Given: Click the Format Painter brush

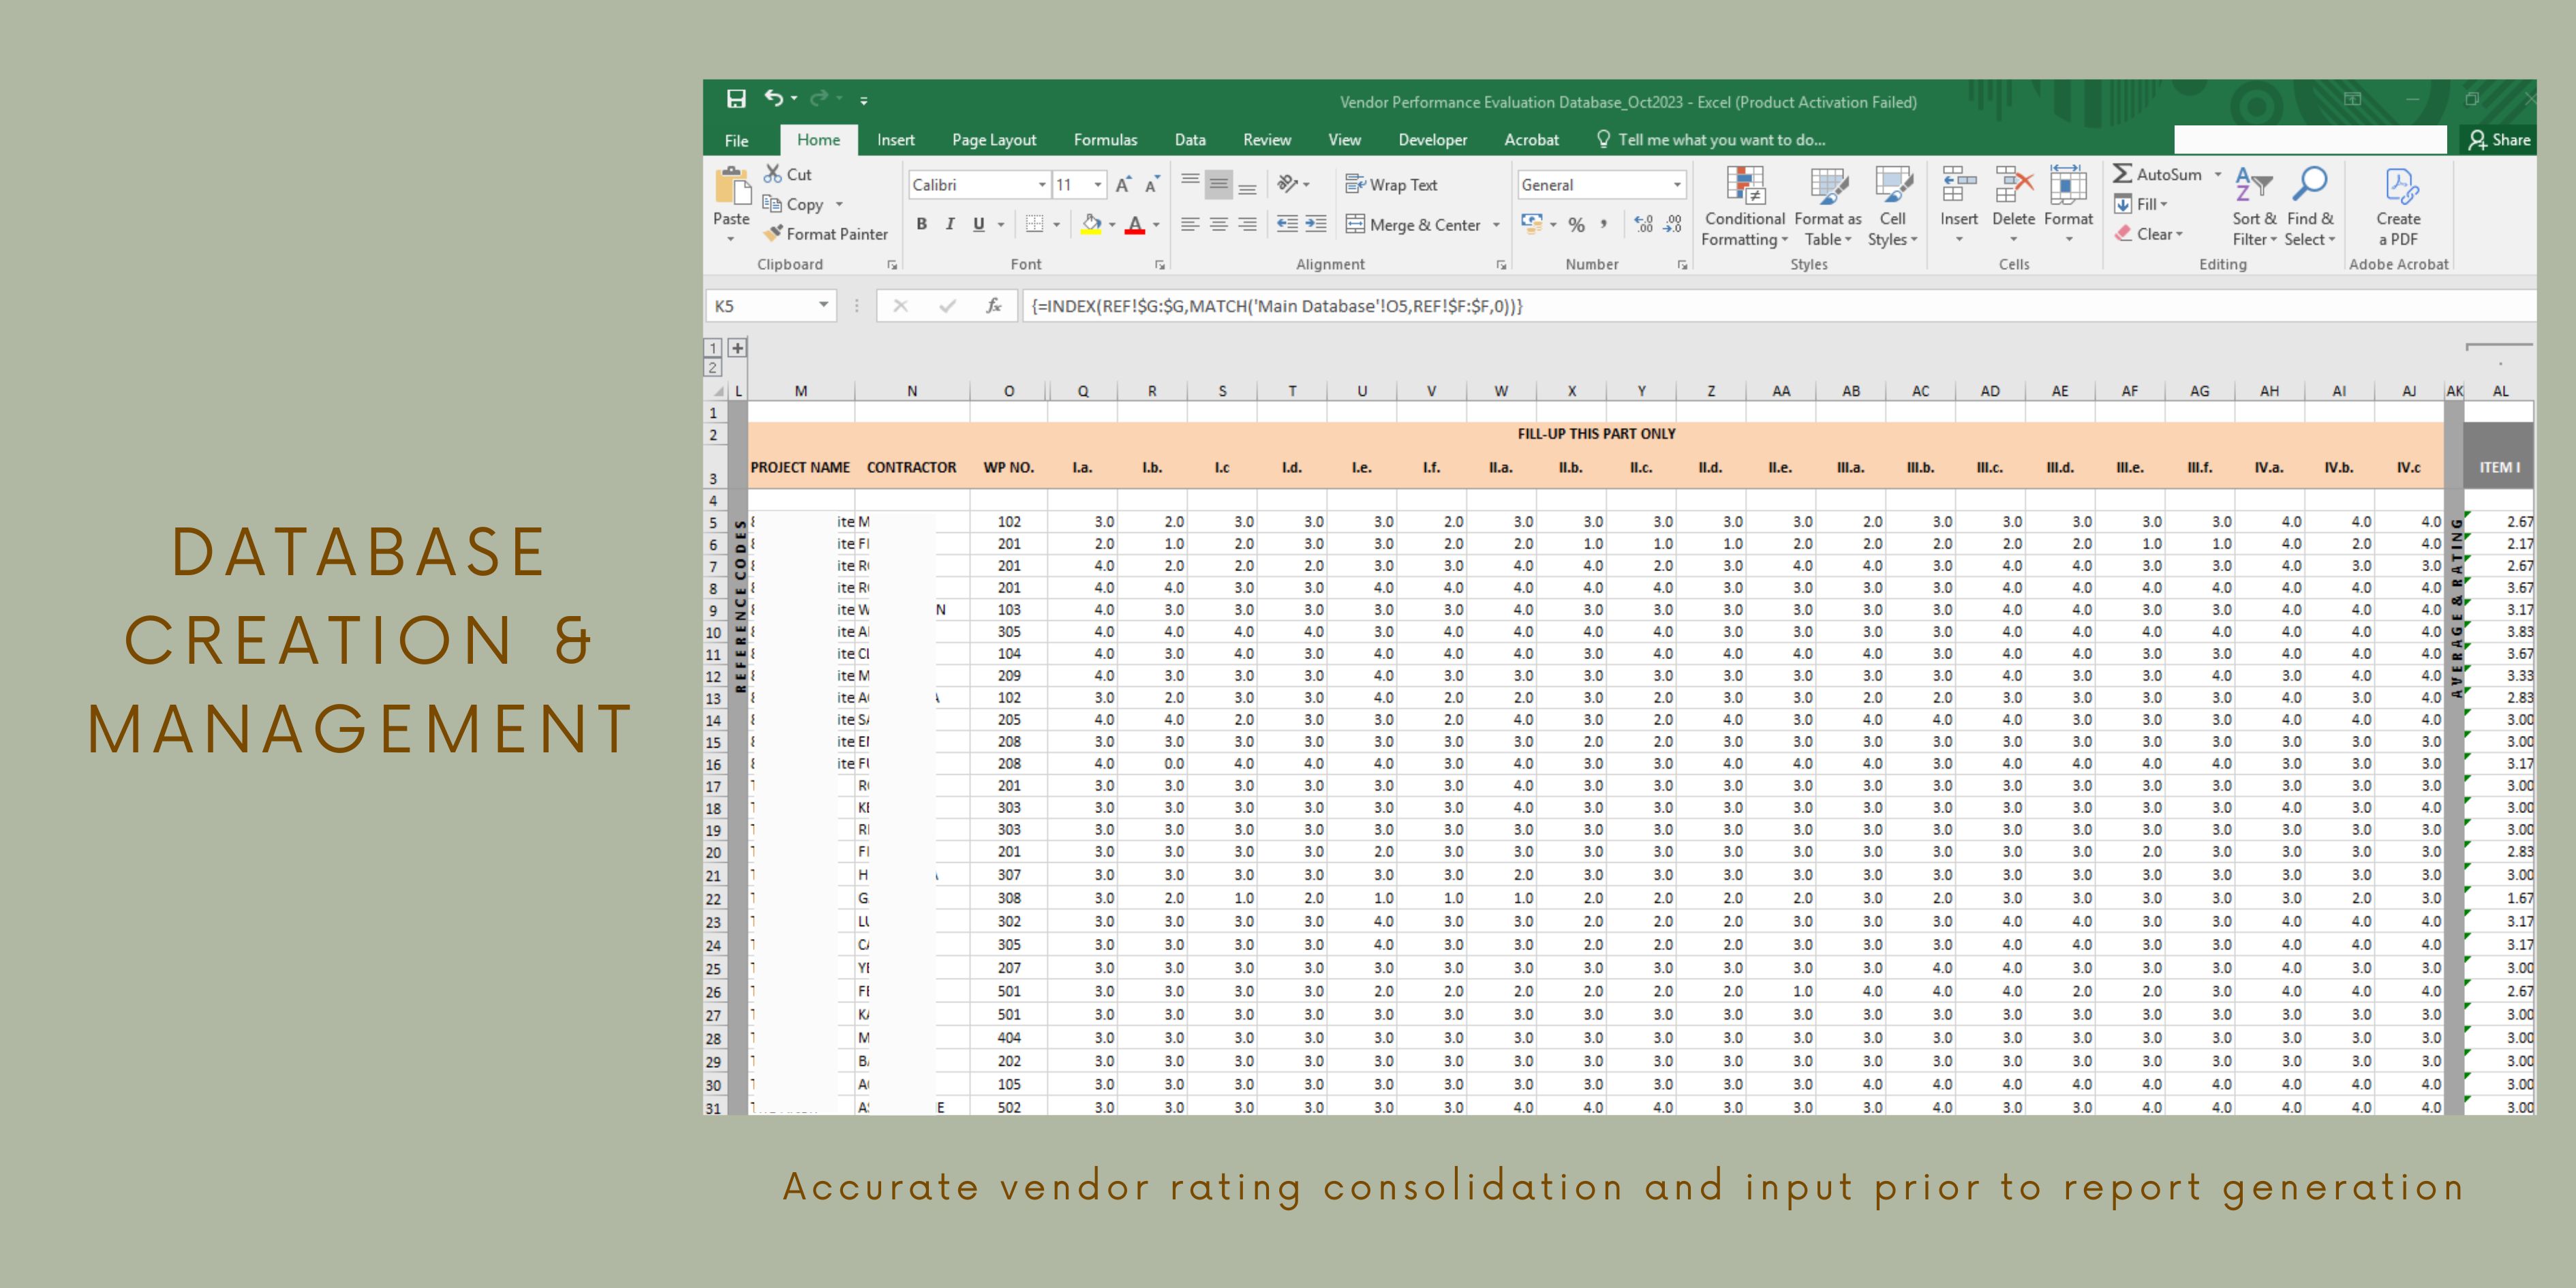Looking at the screenshot, I should [825, 234].
